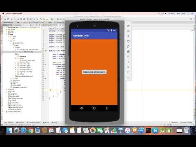This screenshot has width=196, height=147.
Task: Open Finder from the Dock
Action: [x=9, y=131]
